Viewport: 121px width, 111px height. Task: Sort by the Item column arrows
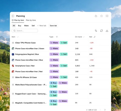18,37
